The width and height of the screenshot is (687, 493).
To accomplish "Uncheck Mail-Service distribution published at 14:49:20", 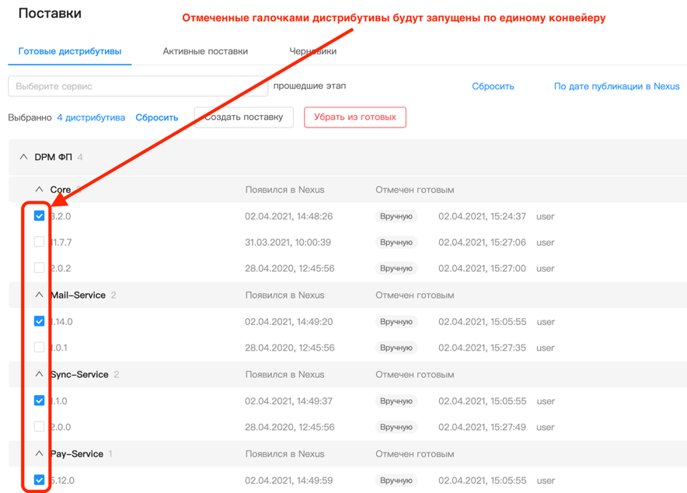I will click(x=39, y=321).
